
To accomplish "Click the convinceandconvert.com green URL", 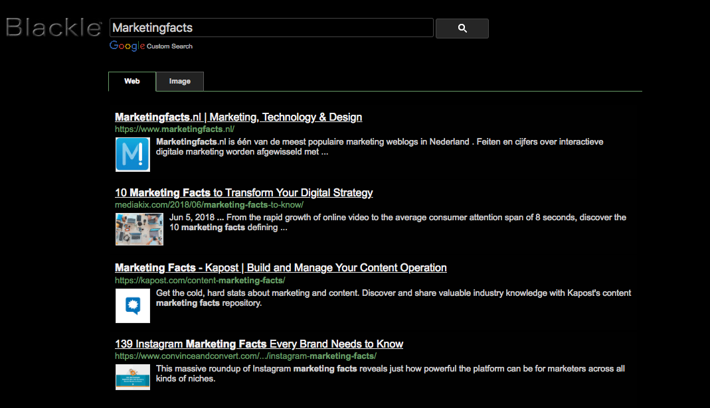I will [246, 356].
